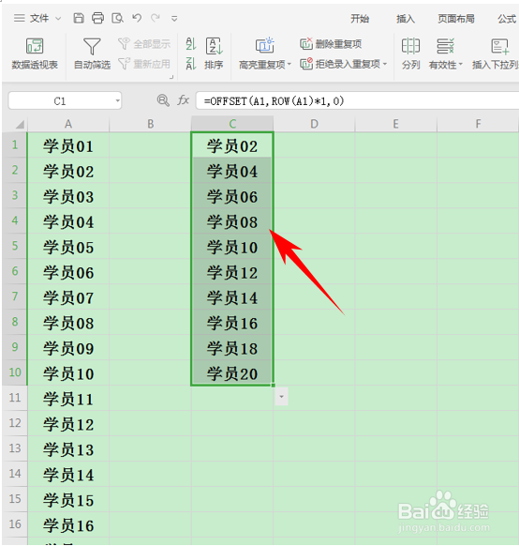Click cell A9 containing 学员09
This screenshot has height=546, width=519.
click(68, 347)
